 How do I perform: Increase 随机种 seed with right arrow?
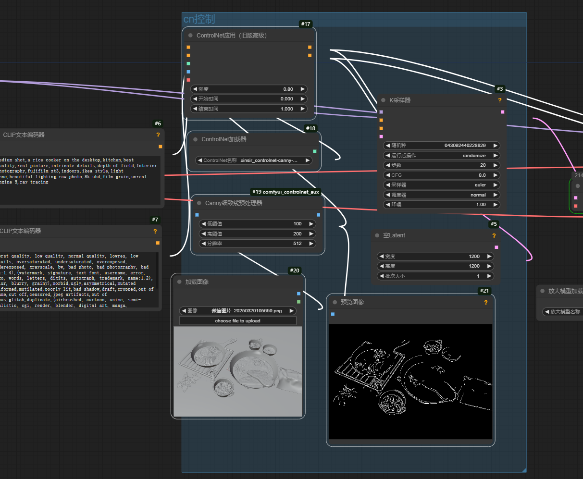click(496, 146)
